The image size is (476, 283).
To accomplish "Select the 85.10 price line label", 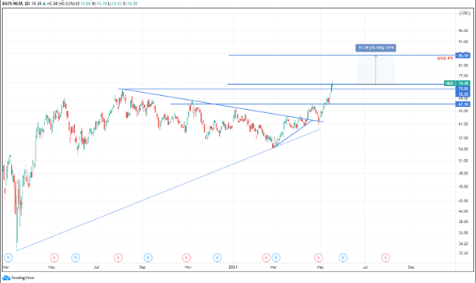I will coord(463,55).
